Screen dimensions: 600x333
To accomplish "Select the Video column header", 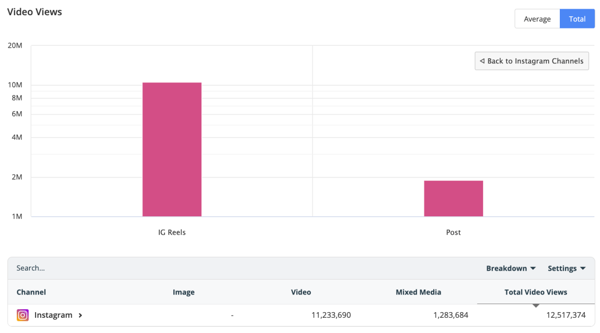I will (x=301, y=292).
